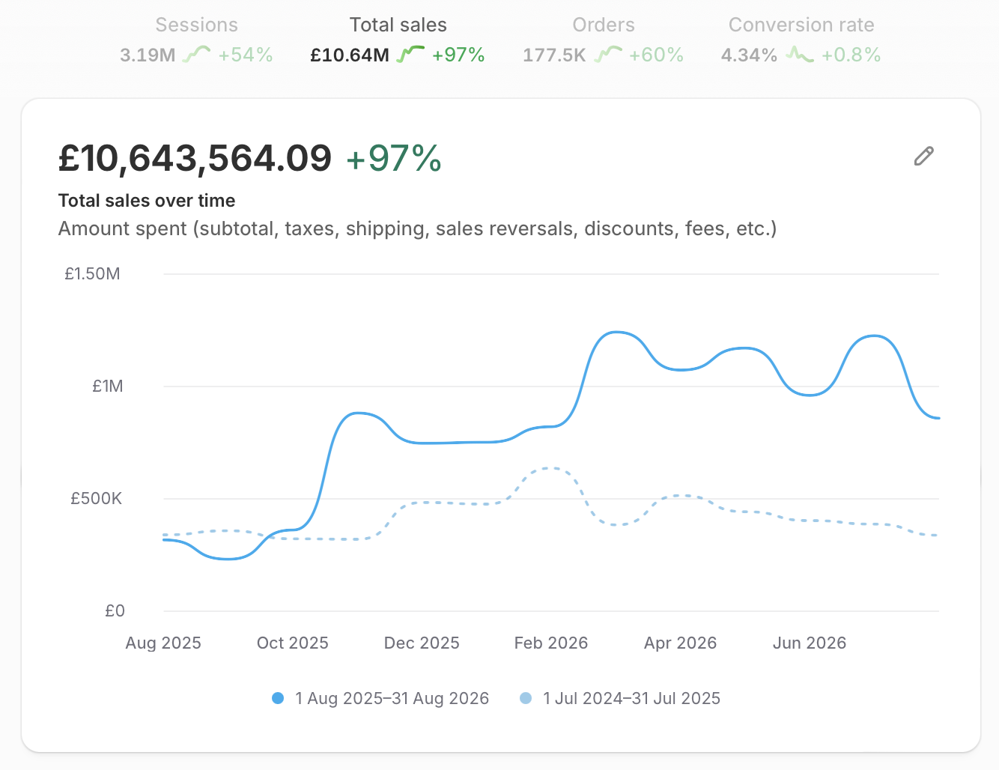Click the +54% sessions change

[x=246, y=55]
